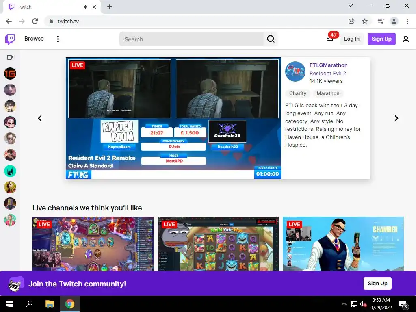Open the Hearthstone live stream thumbnail

click(93, 244)
